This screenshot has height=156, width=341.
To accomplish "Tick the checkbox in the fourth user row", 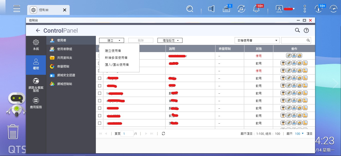I will coord(100,78).
